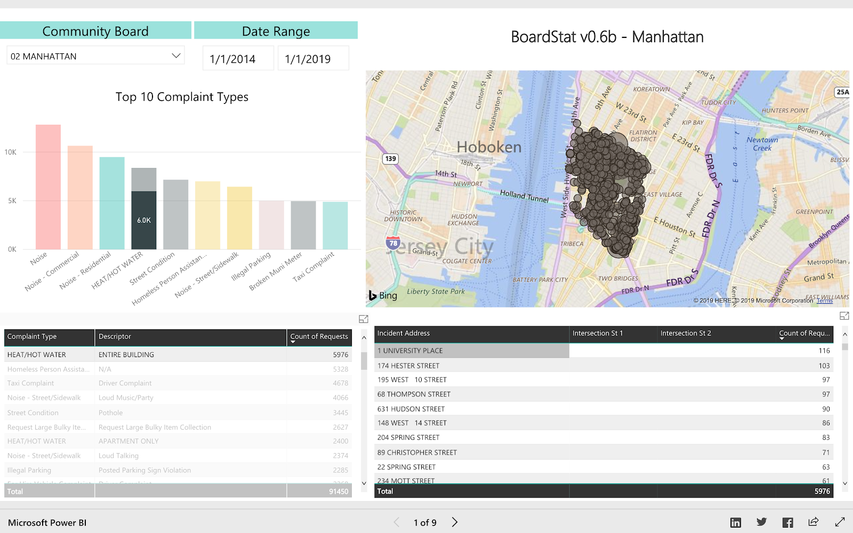This screenshot has width=853, height=533.
Task: Enter full screen mode
Action: [x=840, y=522]
